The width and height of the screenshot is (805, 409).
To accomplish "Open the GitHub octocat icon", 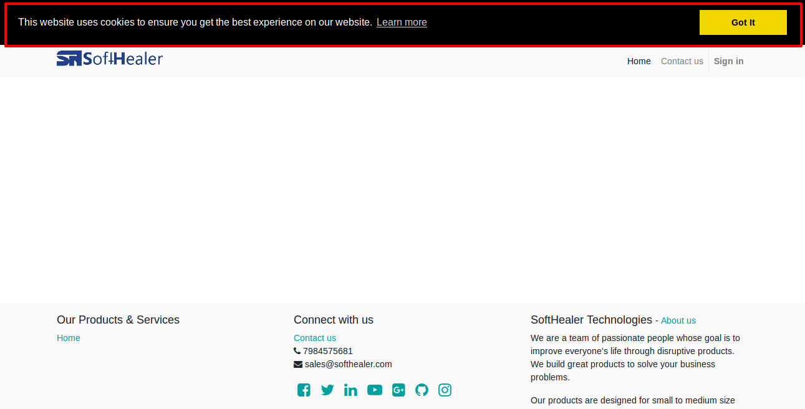I will coord(422,390).
